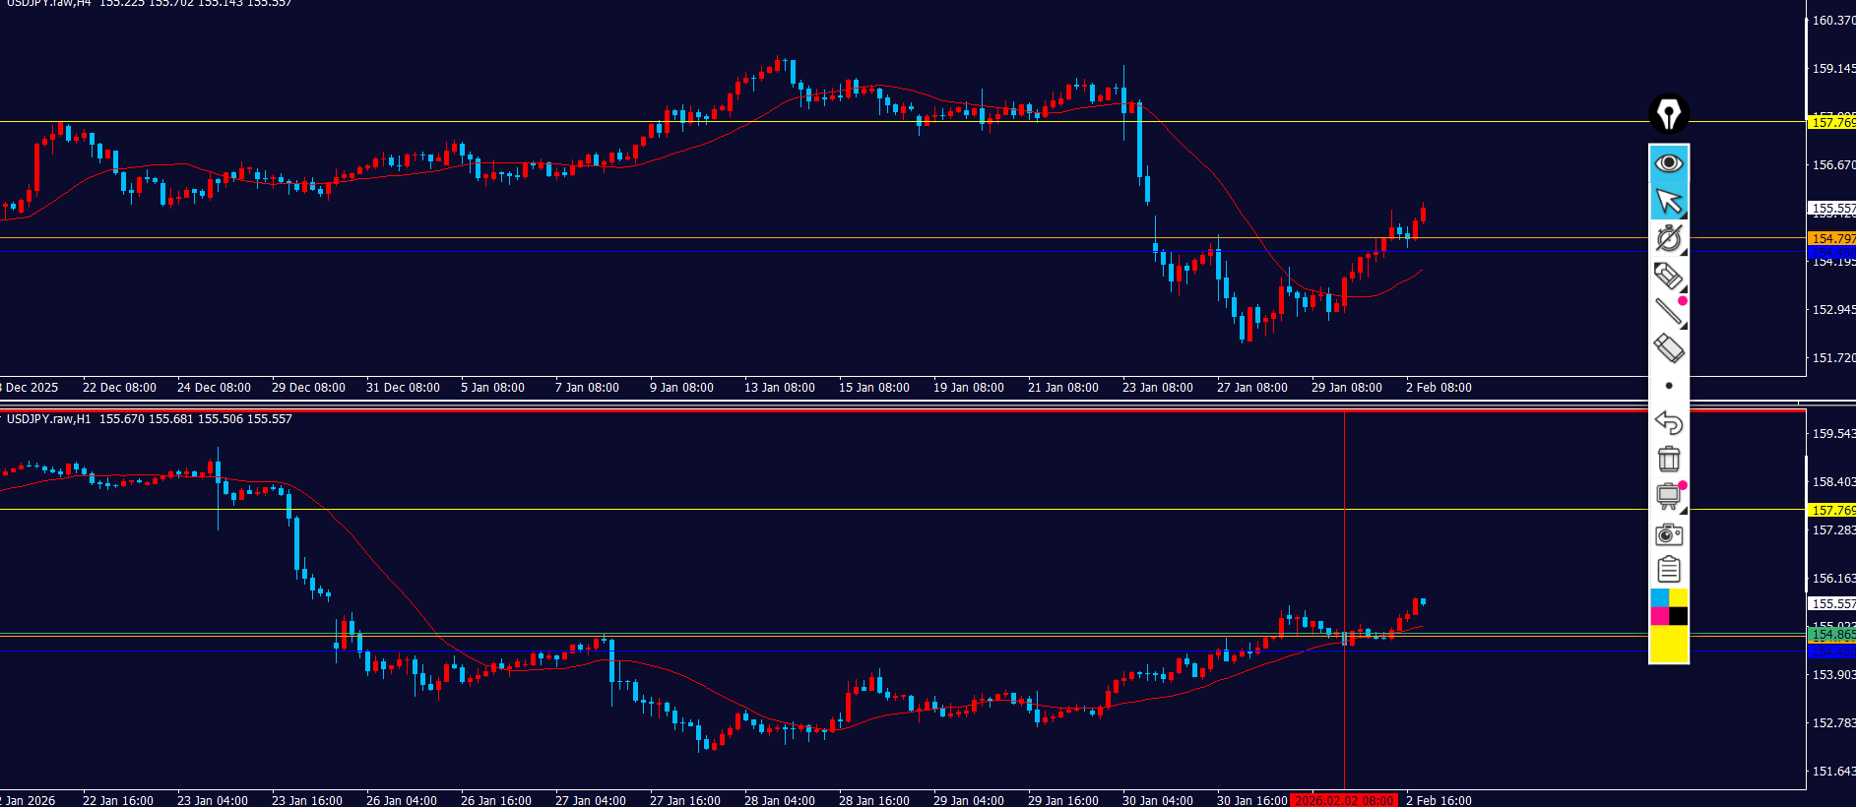Click the pen nib toolbar launcher icon
Viewport: 1856px width, 807px height.
[x=1668, y=114]
